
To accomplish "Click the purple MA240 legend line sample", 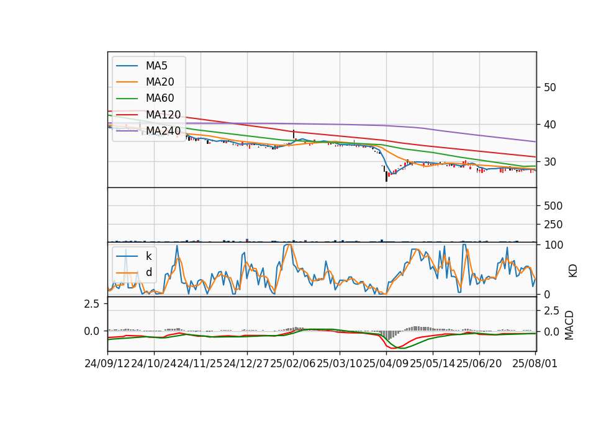I will 127,131.
